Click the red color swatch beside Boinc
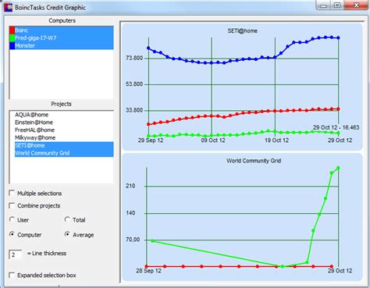The width and height of the screenshot is (370, 288). [12, 30]
